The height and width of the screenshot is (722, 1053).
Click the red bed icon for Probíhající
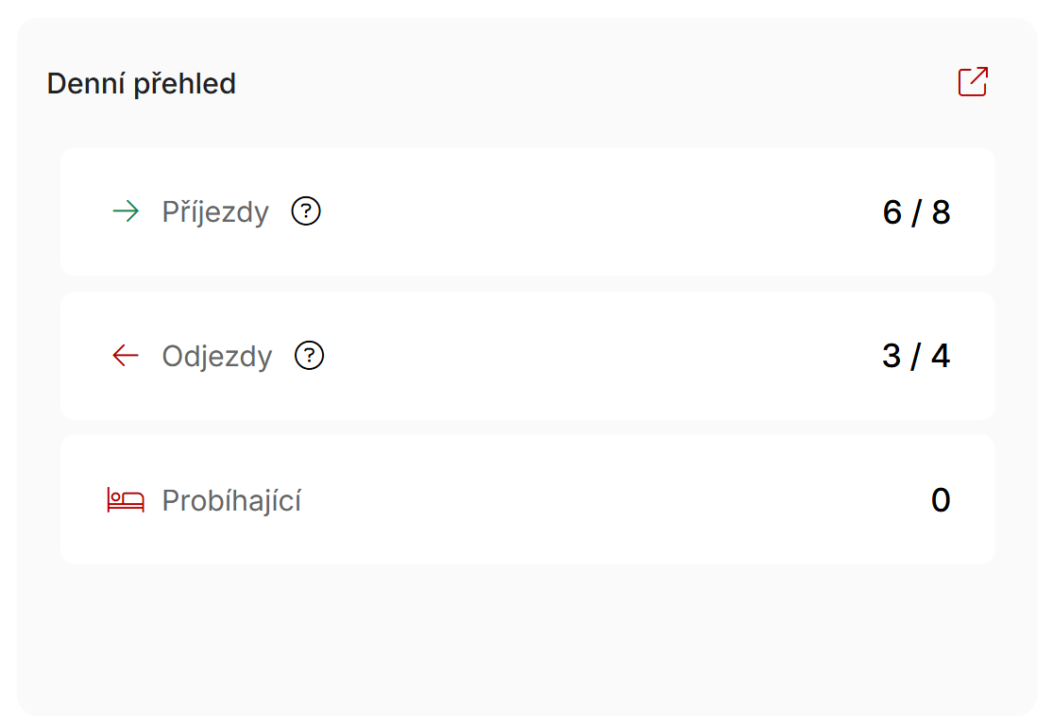coord(126,500)
